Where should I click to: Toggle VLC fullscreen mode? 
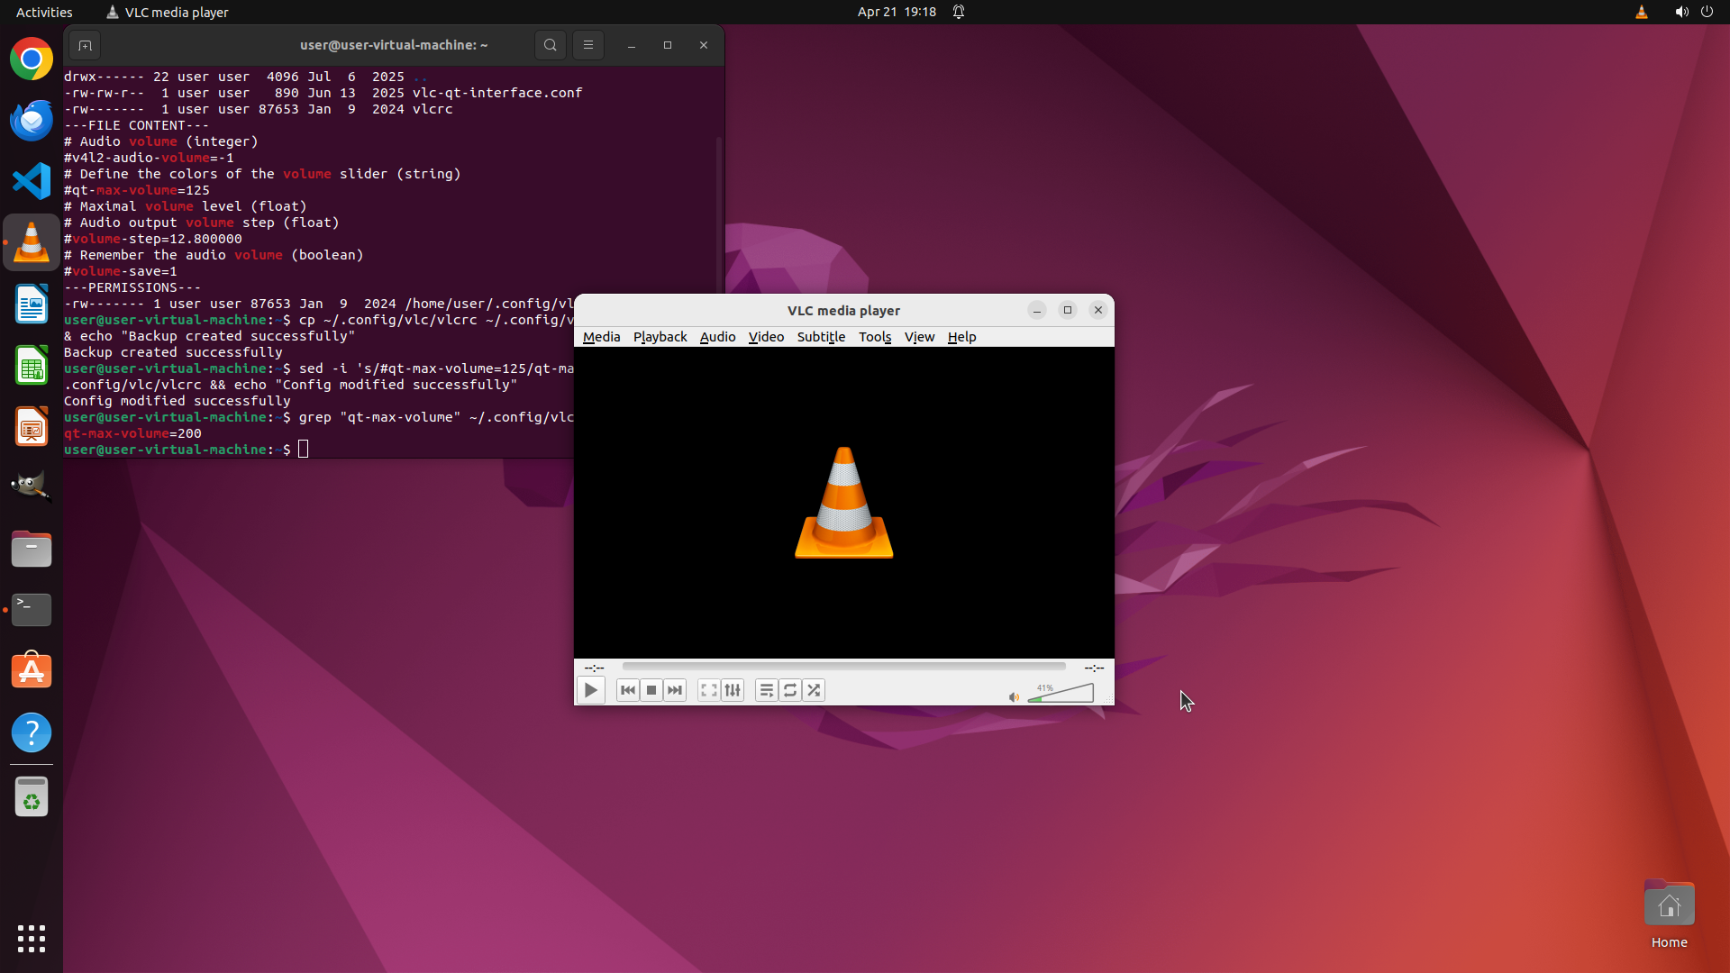pyautogui.click(x=709, y=690)
